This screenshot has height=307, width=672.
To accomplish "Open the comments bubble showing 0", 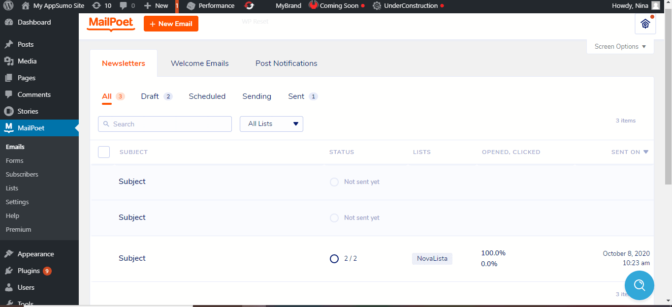I will 127,6.
